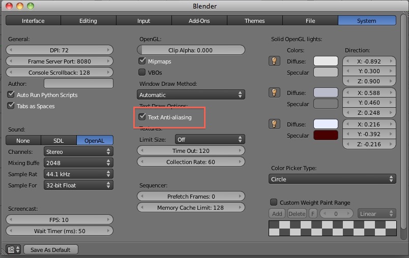Click the F flip button
This screenshot has width=409, height=258.
[313, 214]
